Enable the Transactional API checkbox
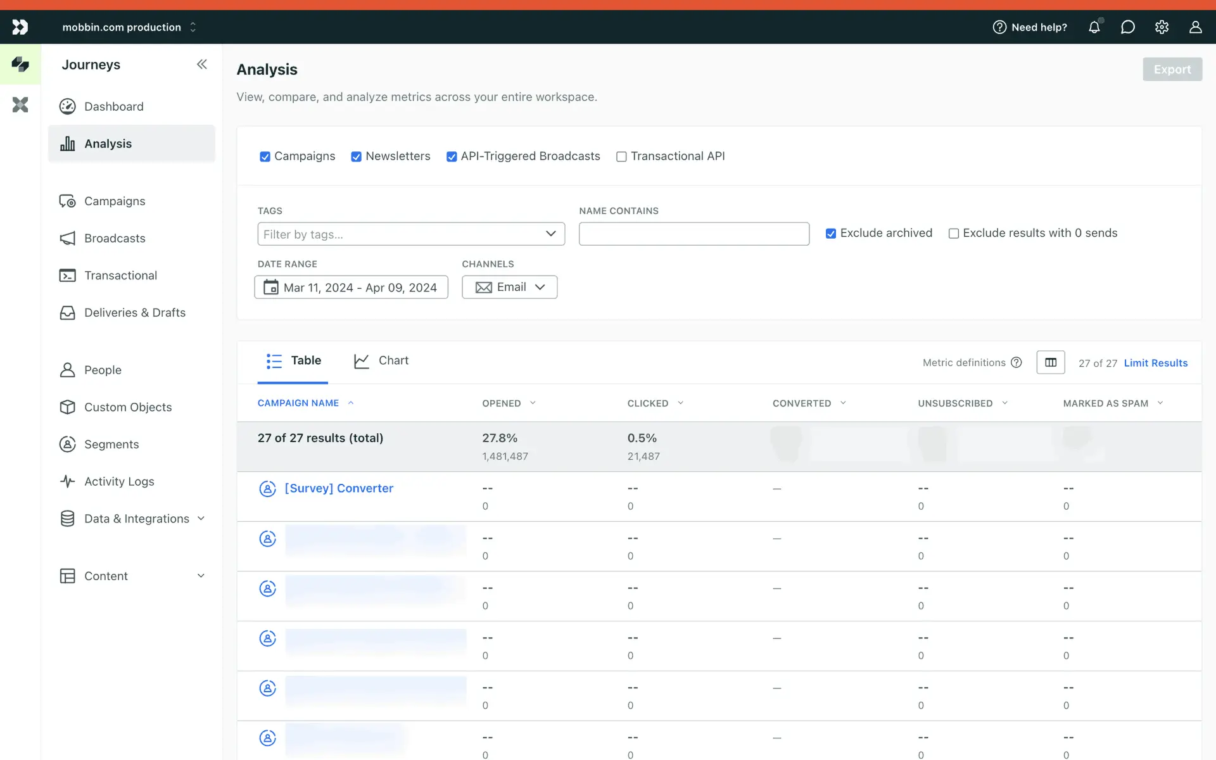Viewport: 1216px width, 760px height. pyautogui.click(x=621, y=156)
